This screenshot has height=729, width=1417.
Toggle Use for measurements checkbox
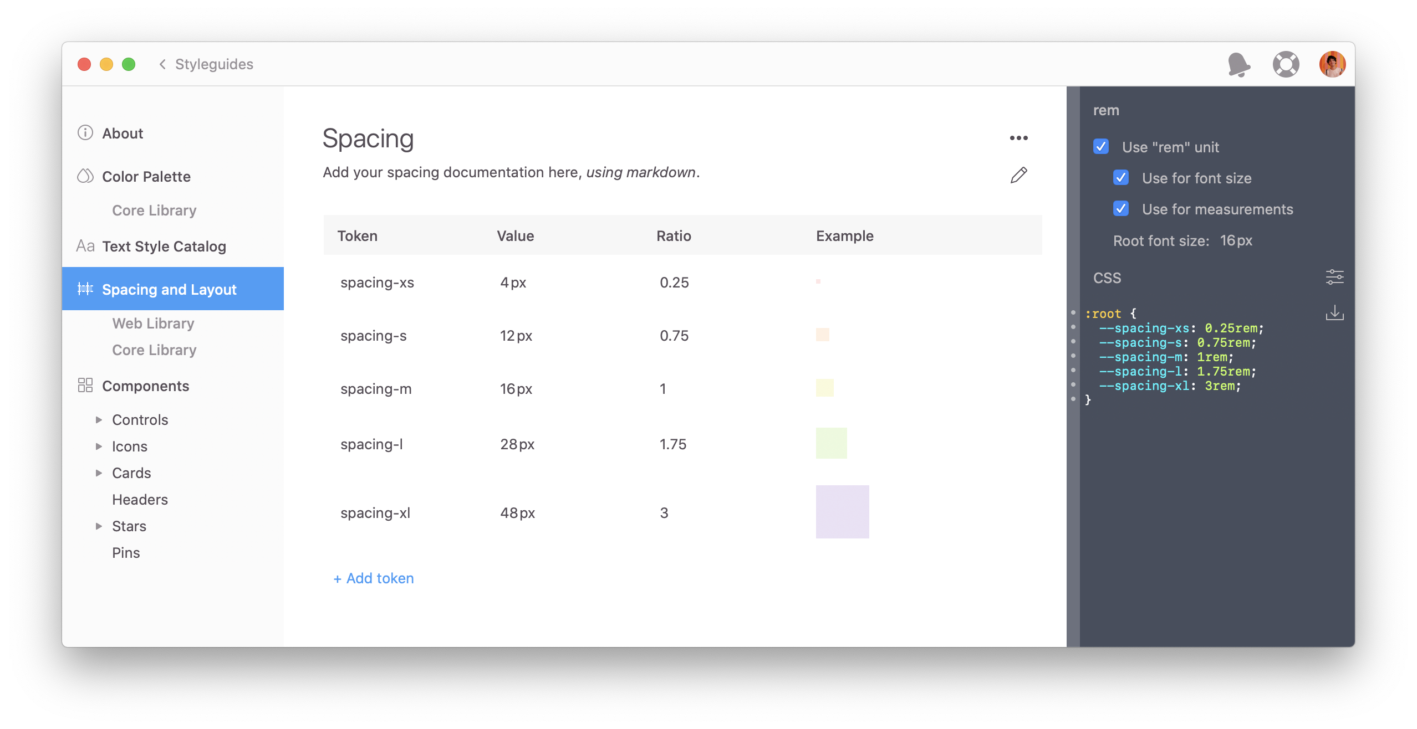coord(1121,209)
